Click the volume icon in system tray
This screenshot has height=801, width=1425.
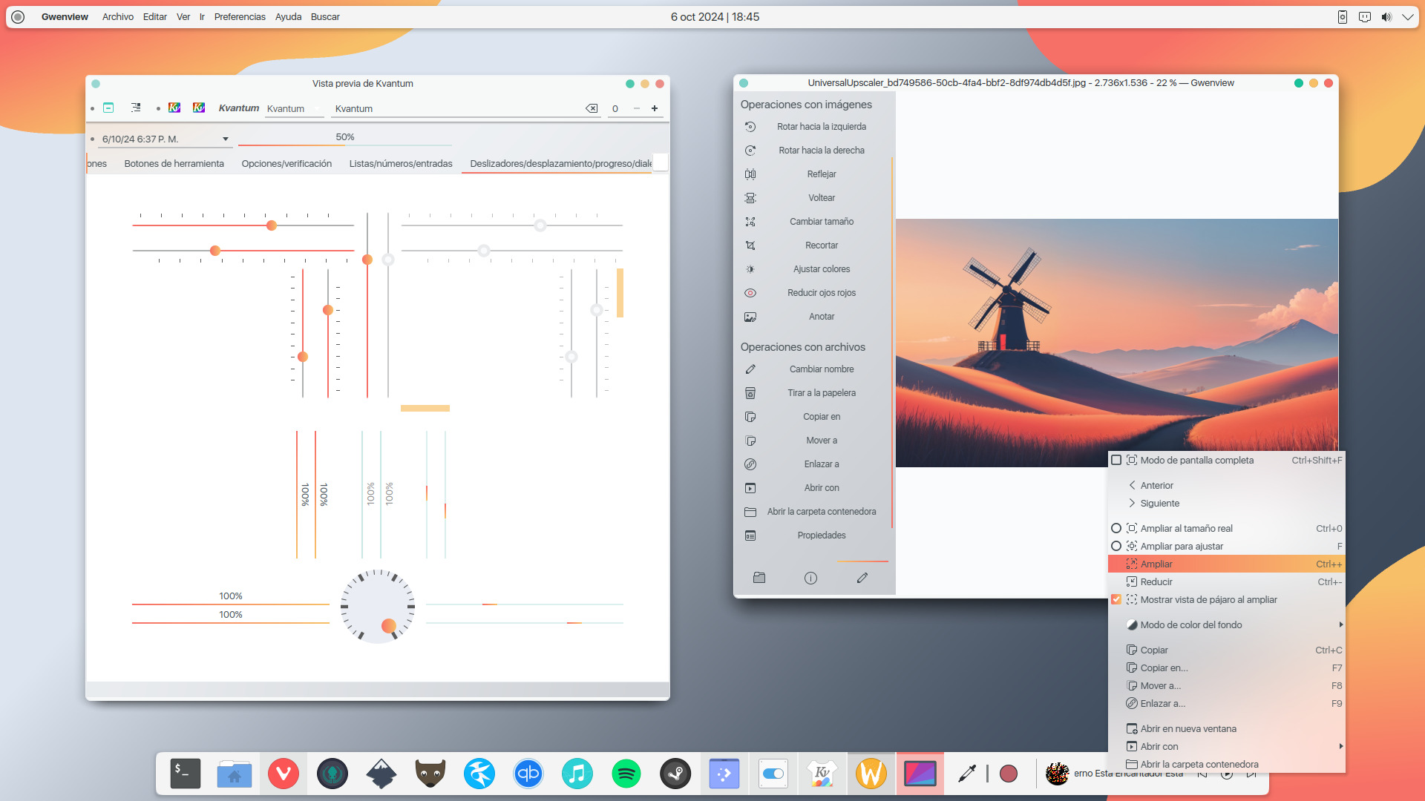1386,17
